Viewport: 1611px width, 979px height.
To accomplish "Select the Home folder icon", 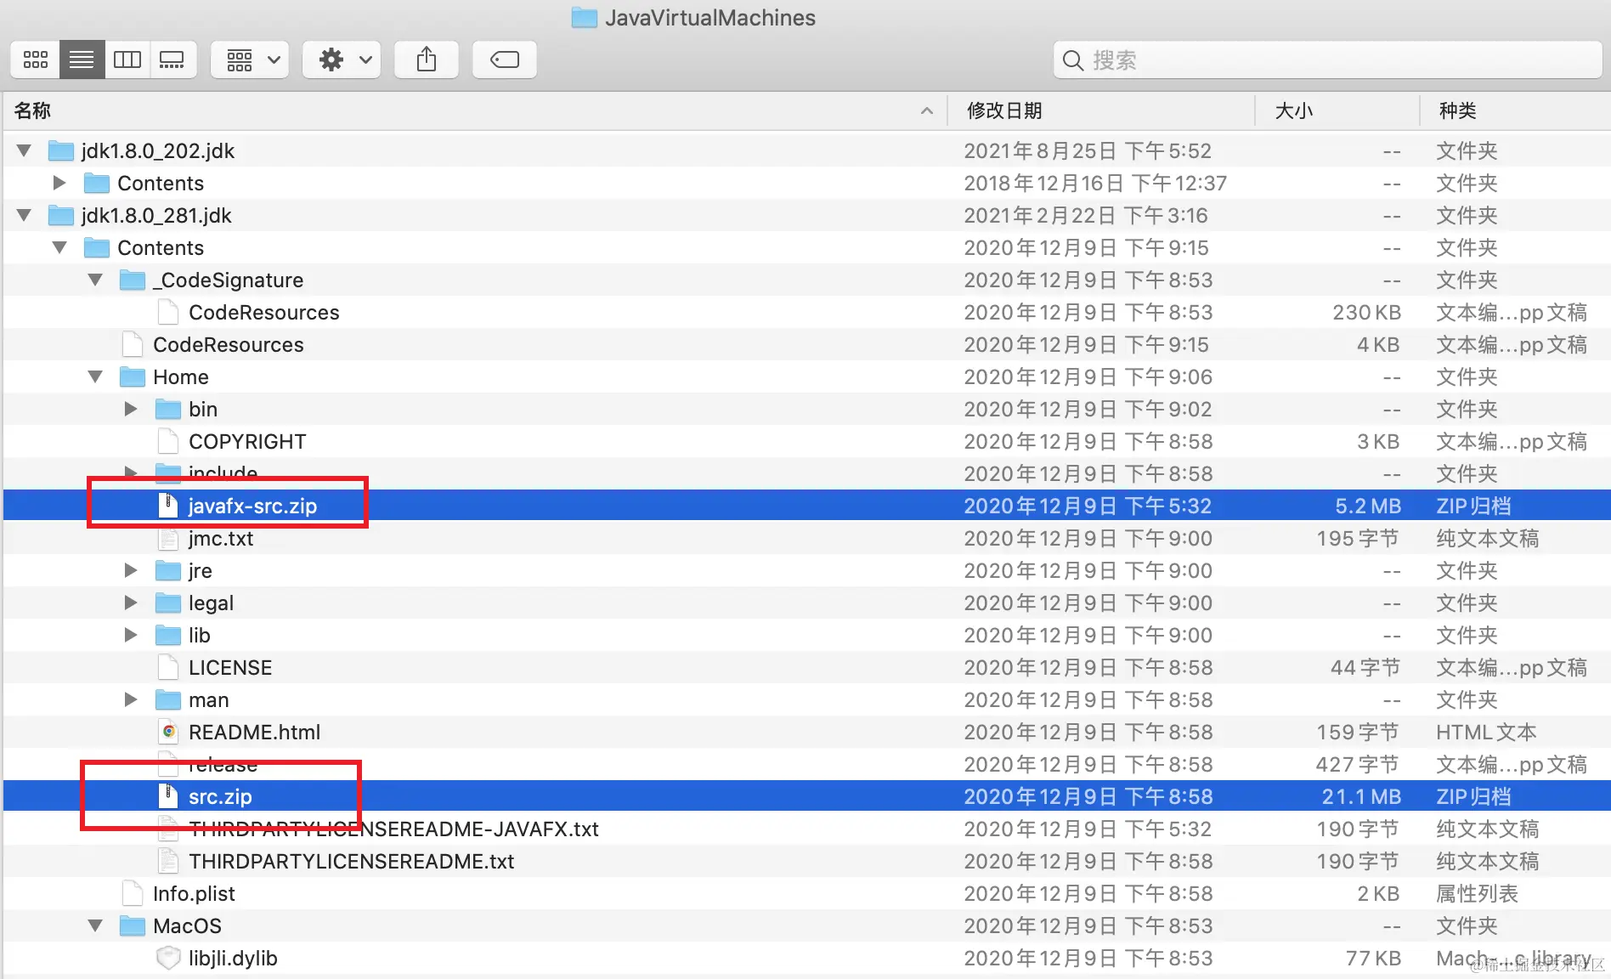I will [133, 376].
